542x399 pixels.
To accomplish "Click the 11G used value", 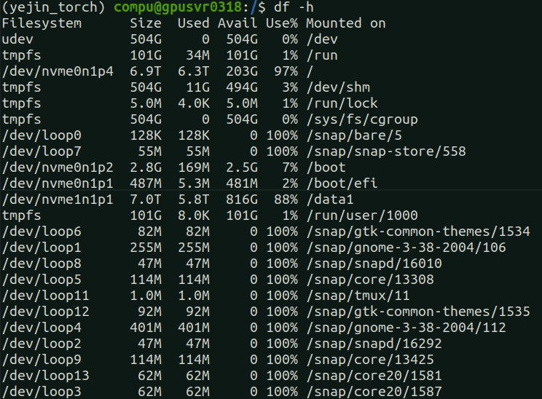I will pyautogui.click(x=197, y=87).
